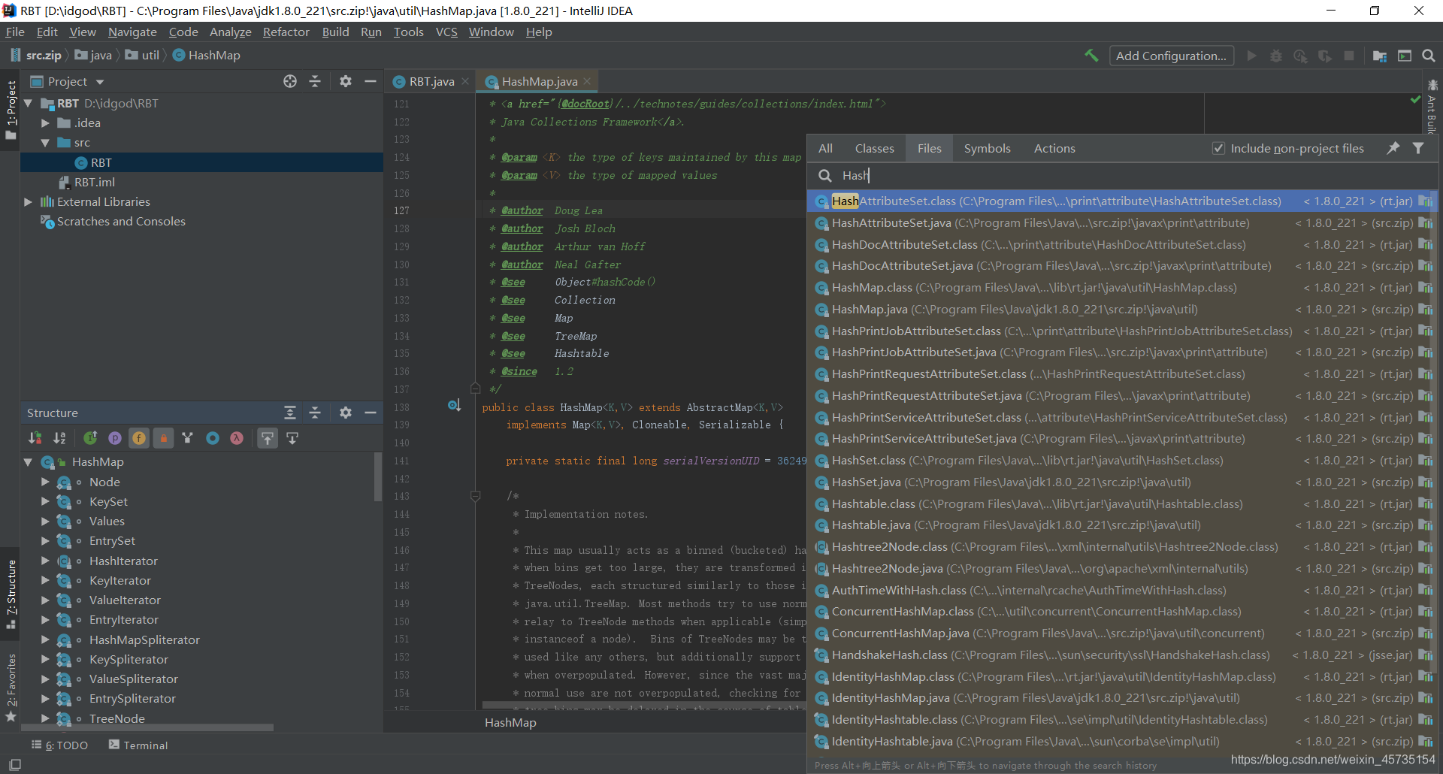Click the tool window quick-access icon in status bar

[14, 764]
